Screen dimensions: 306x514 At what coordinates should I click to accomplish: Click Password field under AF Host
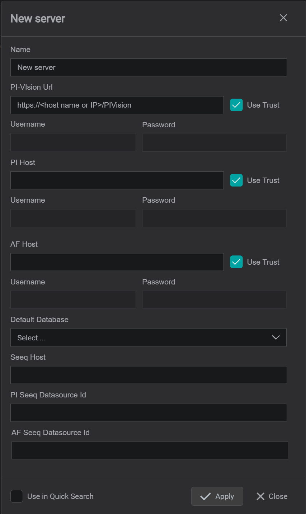click(214, 300)
